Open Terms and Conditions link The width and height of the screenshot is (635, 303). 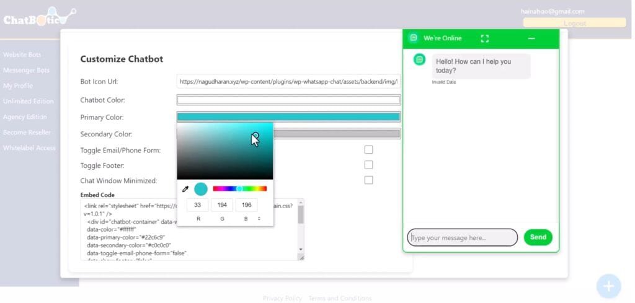(340, 298)
